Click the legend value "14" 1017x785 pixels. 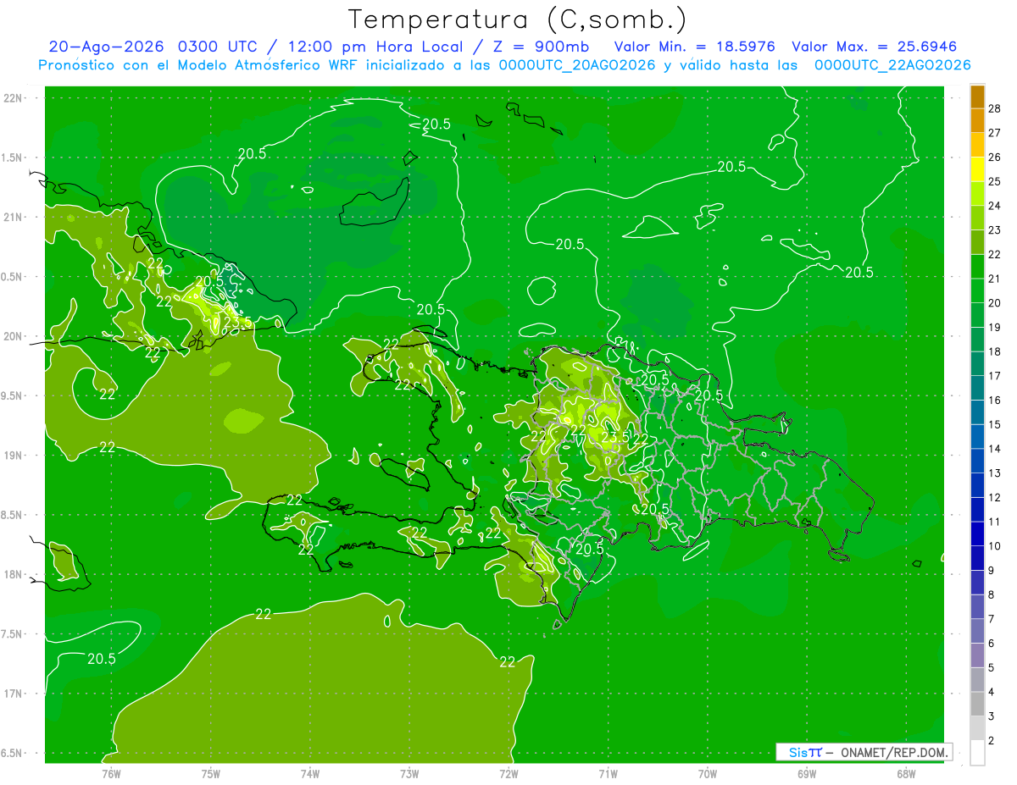point(995,448)
